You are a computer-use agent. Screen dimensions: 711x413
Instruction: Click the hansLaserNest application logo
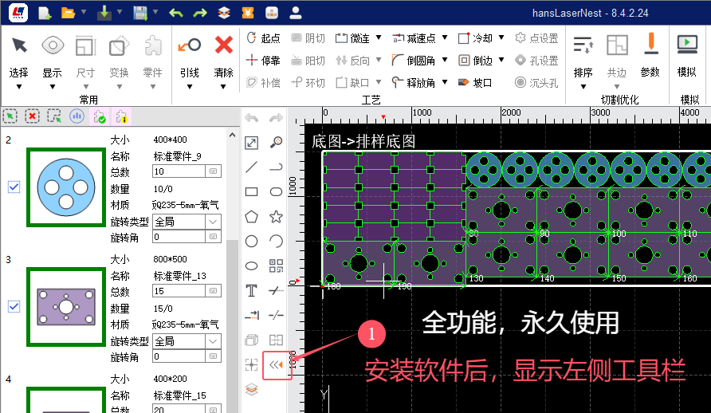18,13
